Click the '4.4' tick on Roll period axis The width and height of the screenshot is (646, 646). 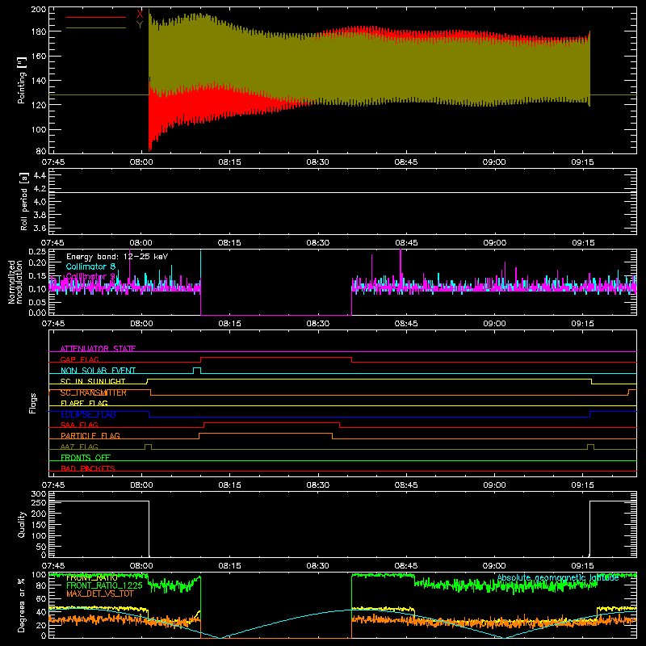(40, 175)
